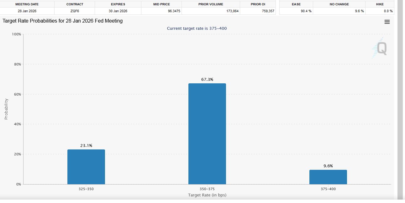
Task: Select the 375-400 probability bar
Action: tap(328, 177)
